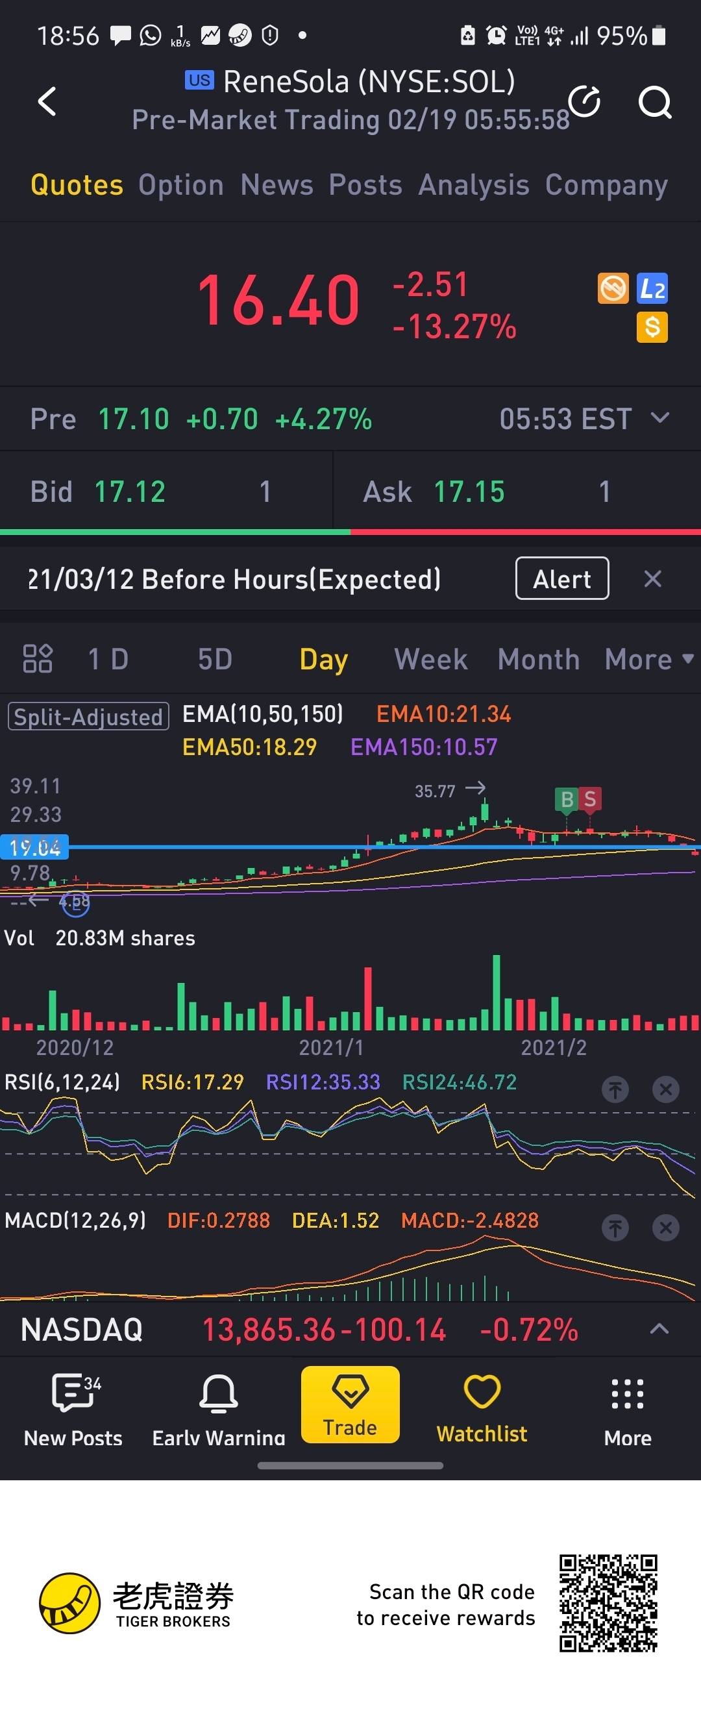701x1727 pixels.
Task: Tap the 35.77 high price label
Action: [435, 791]
